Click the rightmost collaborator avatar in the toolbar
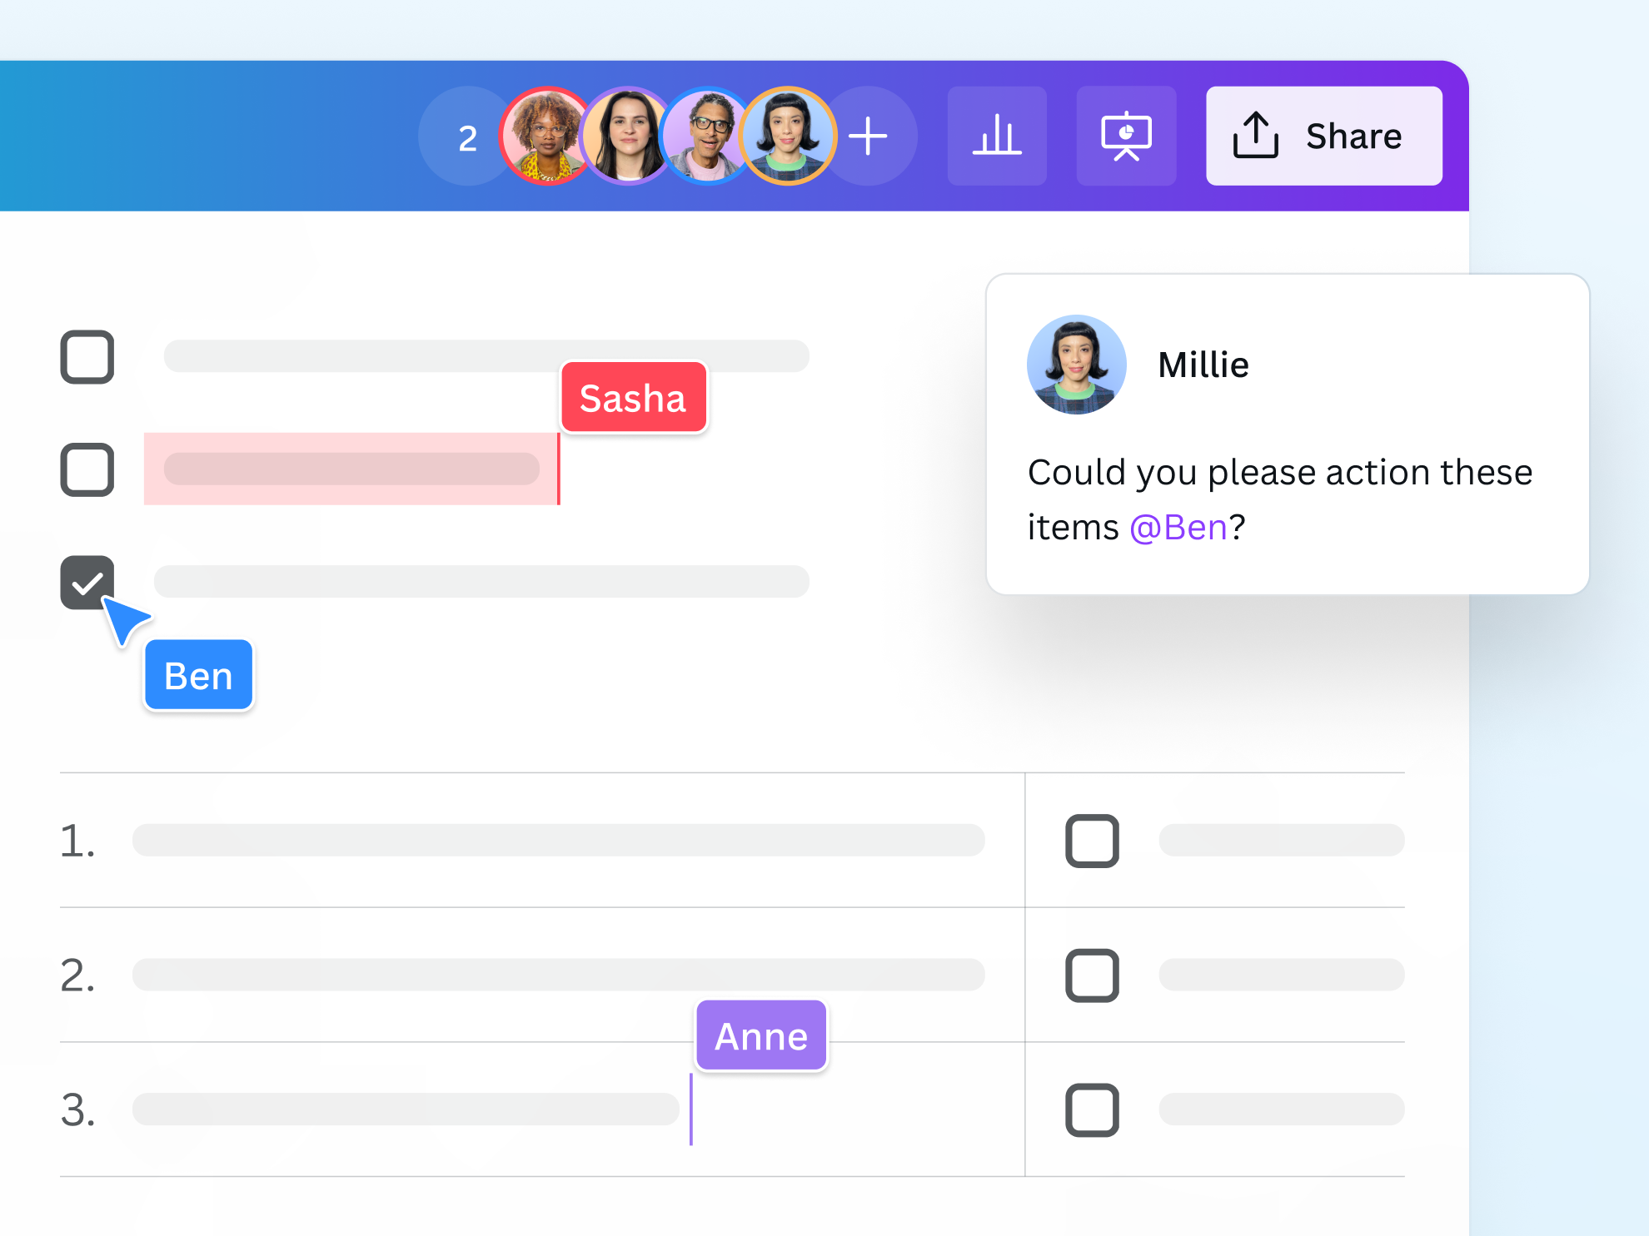The height and width of the screenshot is (1236, 1649). coord(787,136)
